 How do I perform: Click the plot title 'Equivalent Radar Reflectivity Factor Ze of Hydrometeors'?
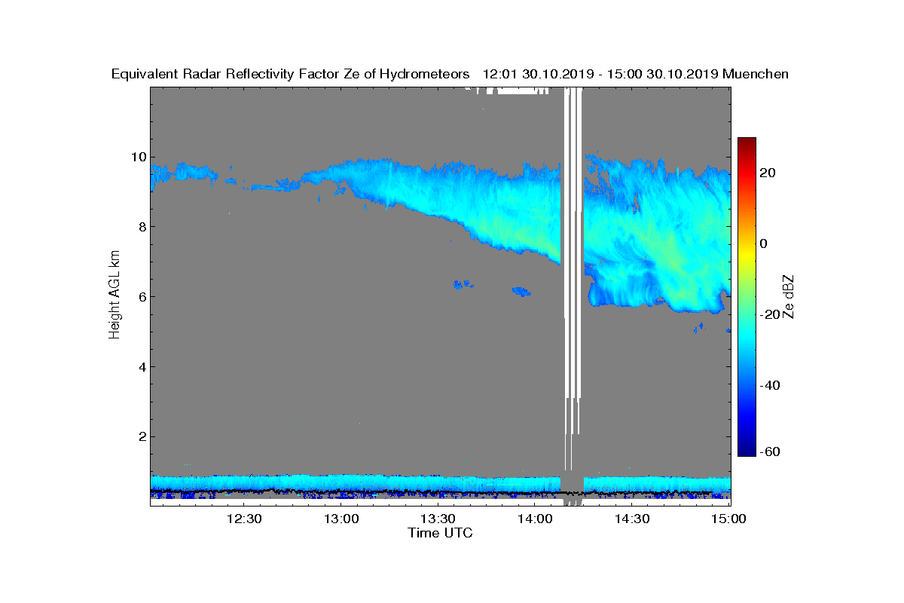coord(291,74)
